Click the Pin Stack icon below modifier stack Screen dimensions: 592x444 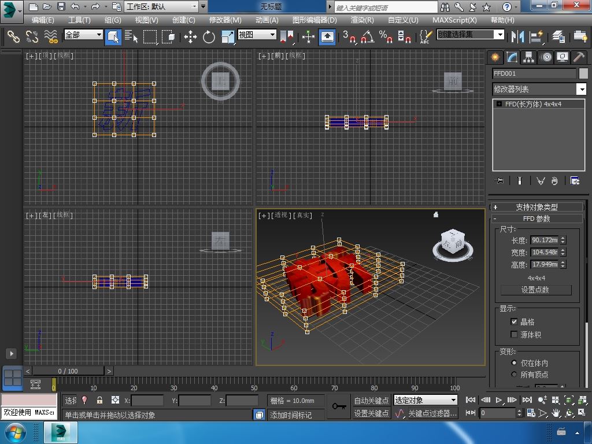tap(499, 181)
